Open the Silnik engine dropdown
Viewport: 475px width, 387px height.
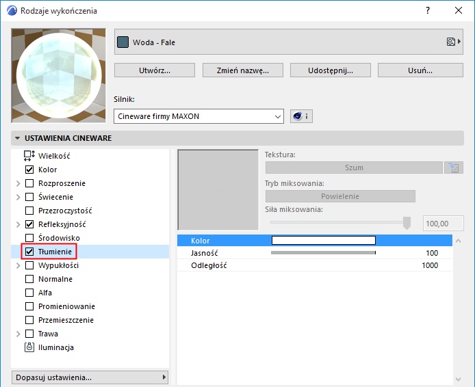(198, 116)
